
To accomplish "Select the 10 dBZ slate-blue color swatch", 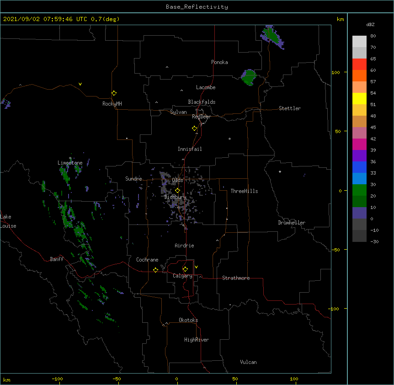I will [x=359, y=213].
